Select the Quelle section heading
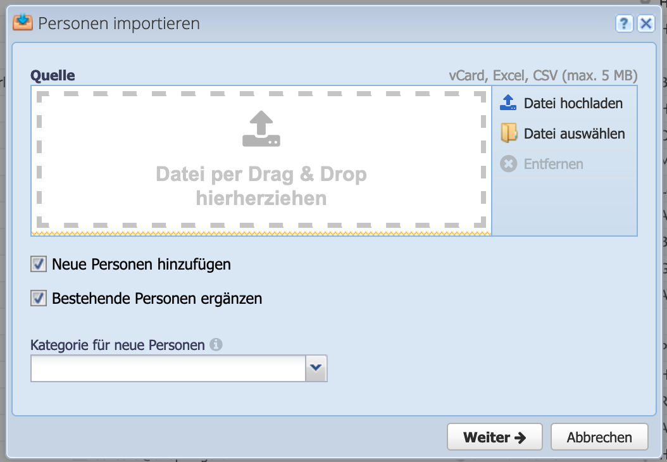This screenshot has height=462, width=667. coord(53,75)
